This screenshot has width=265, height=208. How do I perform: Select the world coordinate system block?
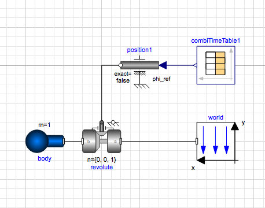(216, 141)
